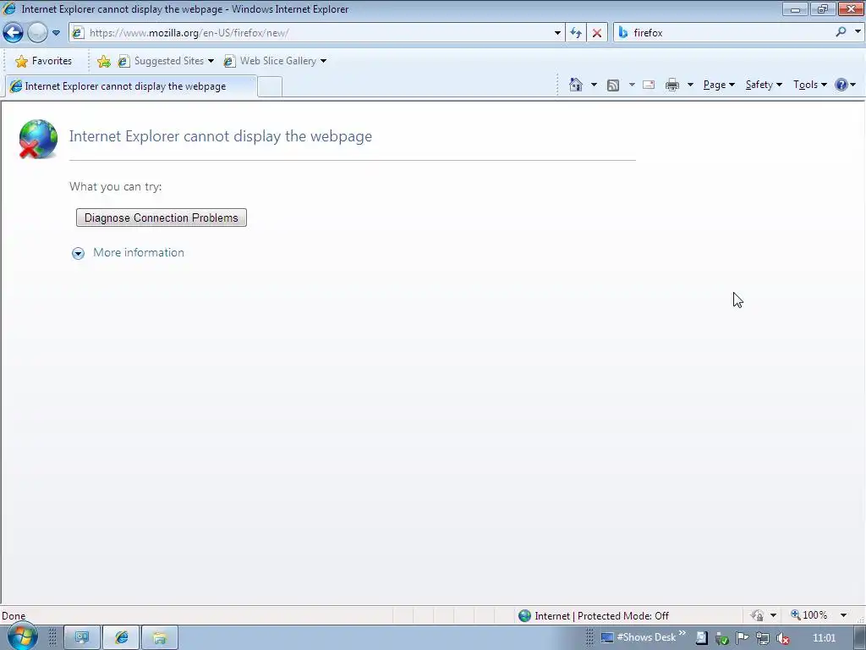The image size is (866, 650).
Task: Click the 100% zoom level button
Action: (x=809, y=615)
